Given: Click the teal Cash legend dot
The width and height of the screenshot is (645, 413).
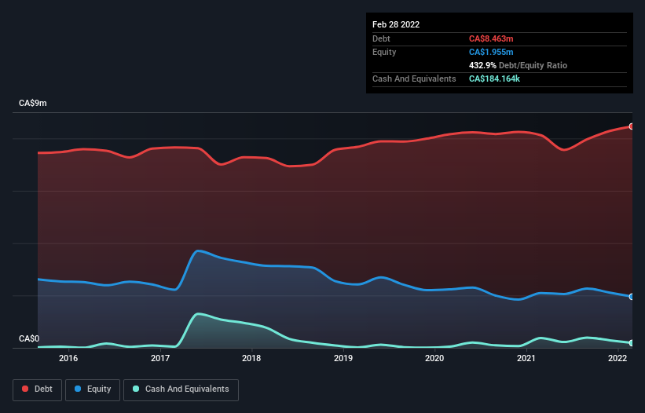Looking at the screenshot, I should [x=136, y=389].
